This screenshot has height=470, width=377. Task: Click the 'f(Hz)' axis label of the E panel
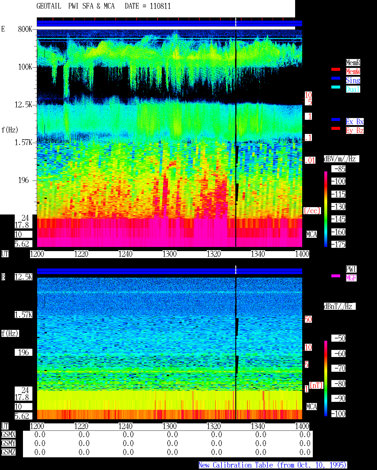pyautogui.click(x=10, y=130)
